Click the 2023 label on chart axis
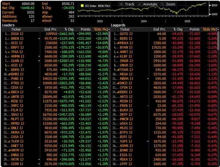Screen dimensions: 220x167 [100, 21]
